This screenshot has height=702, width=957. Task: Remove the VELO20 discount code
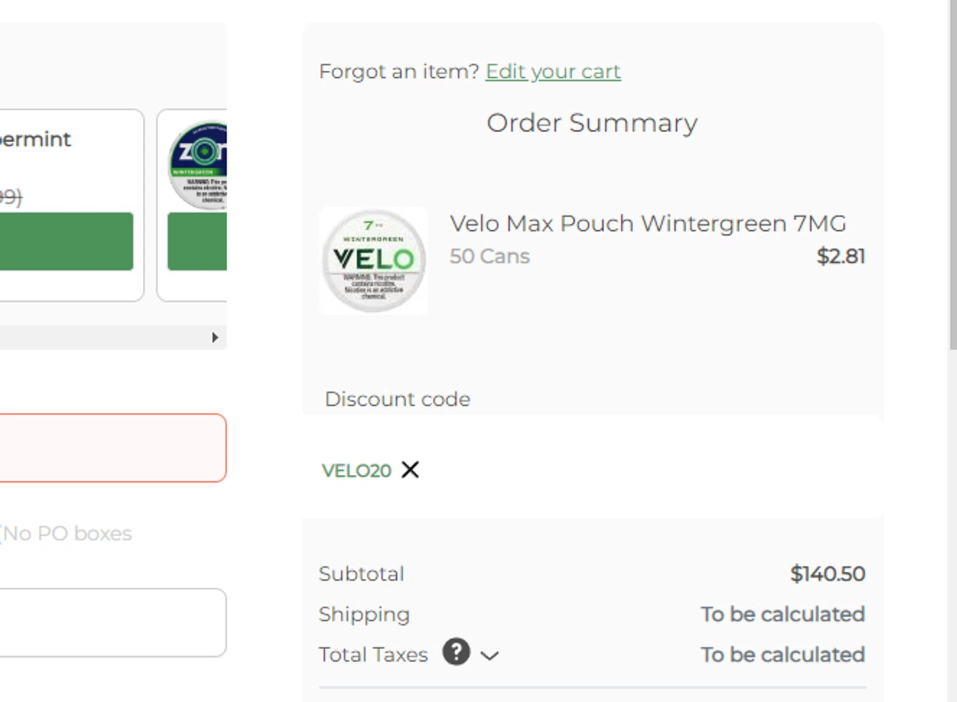tap(410, 470)
